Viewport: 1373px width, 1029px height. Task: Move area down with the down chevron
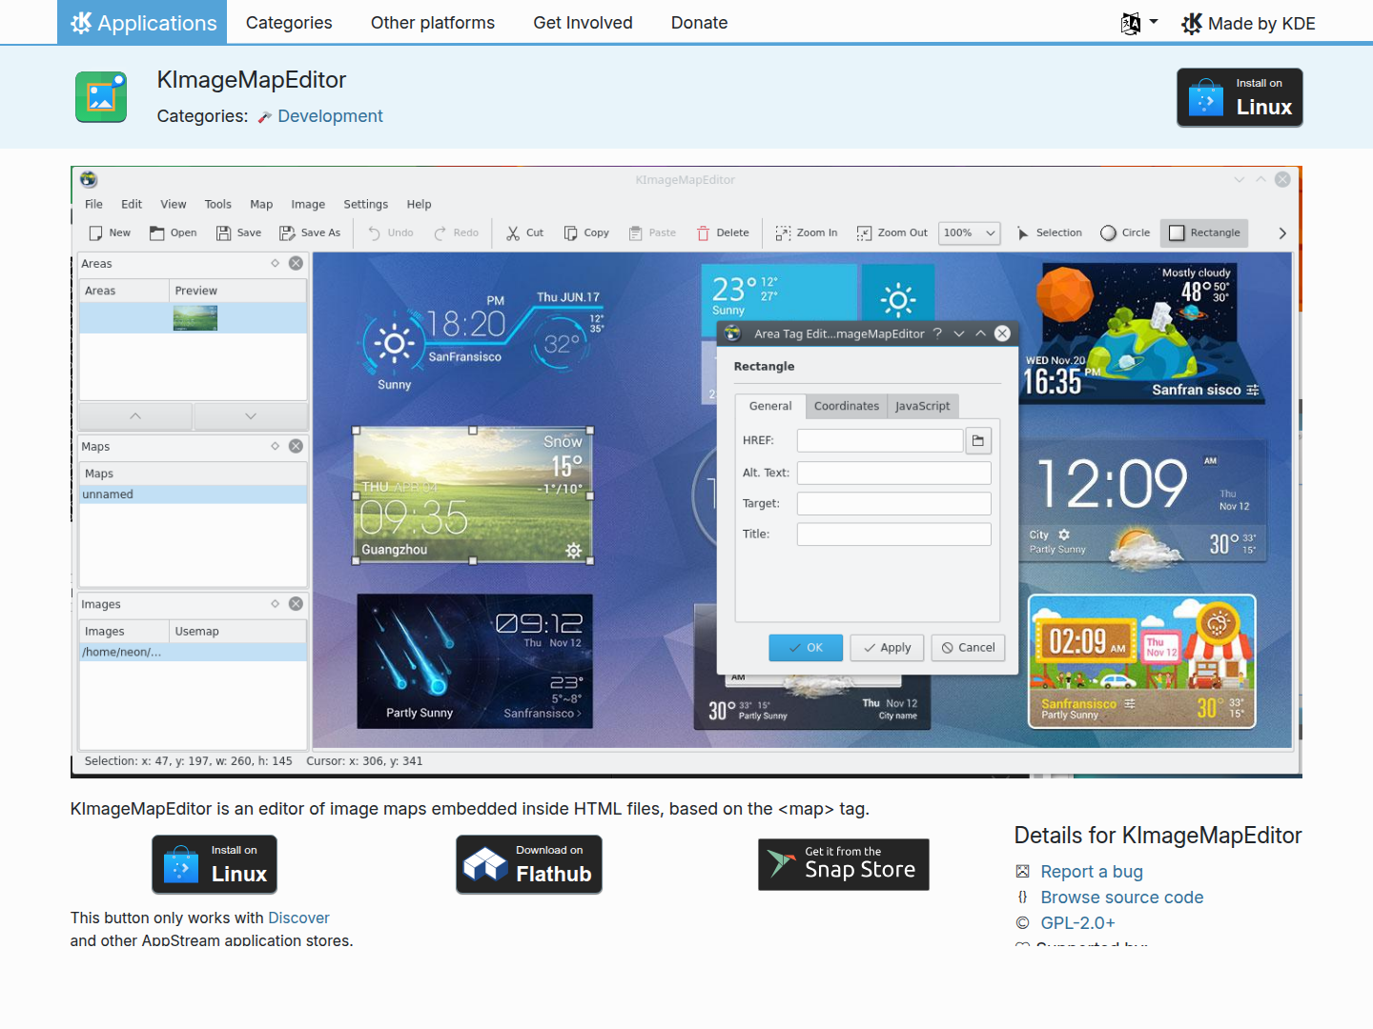251,416
